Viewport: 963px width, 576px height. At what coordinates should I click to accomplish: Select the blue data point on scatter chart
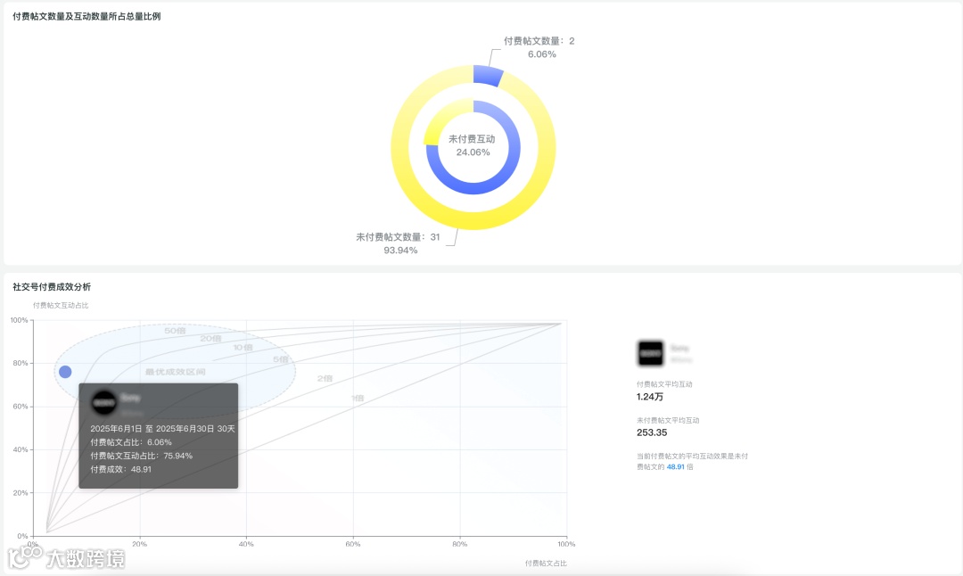(x=65, y=372)
